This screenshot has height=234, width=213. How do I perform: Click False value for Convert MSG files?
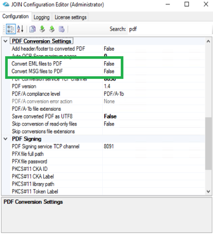pos(109,71)
